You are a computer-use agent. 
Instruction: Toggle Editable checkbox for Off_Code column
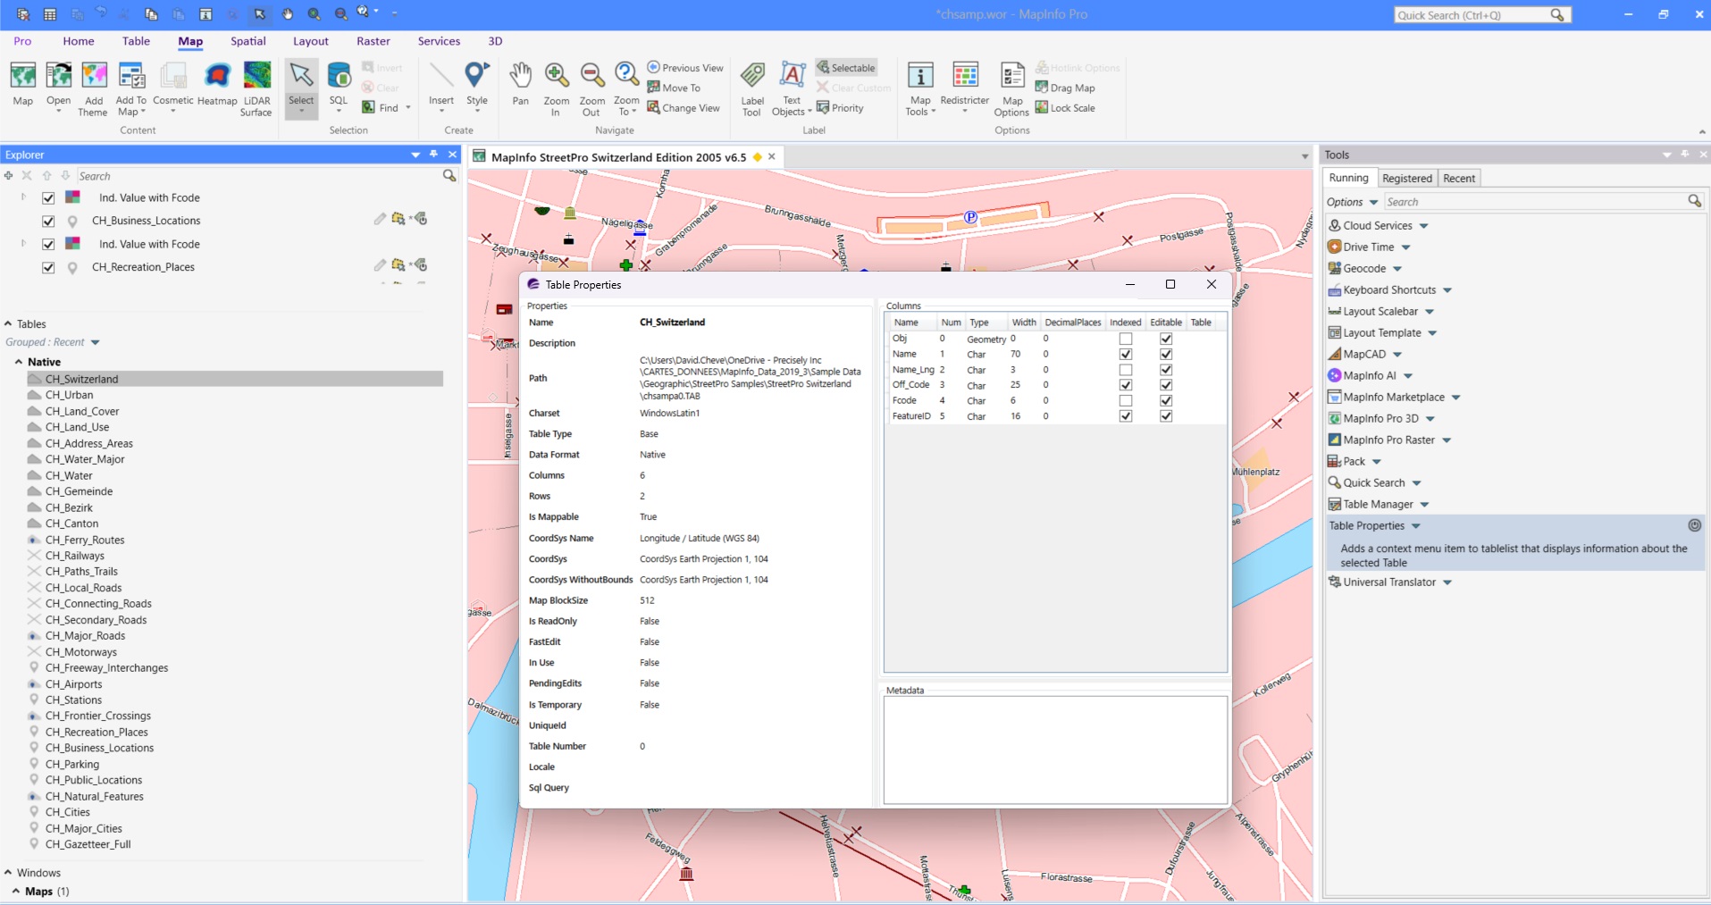(1166, 385)
